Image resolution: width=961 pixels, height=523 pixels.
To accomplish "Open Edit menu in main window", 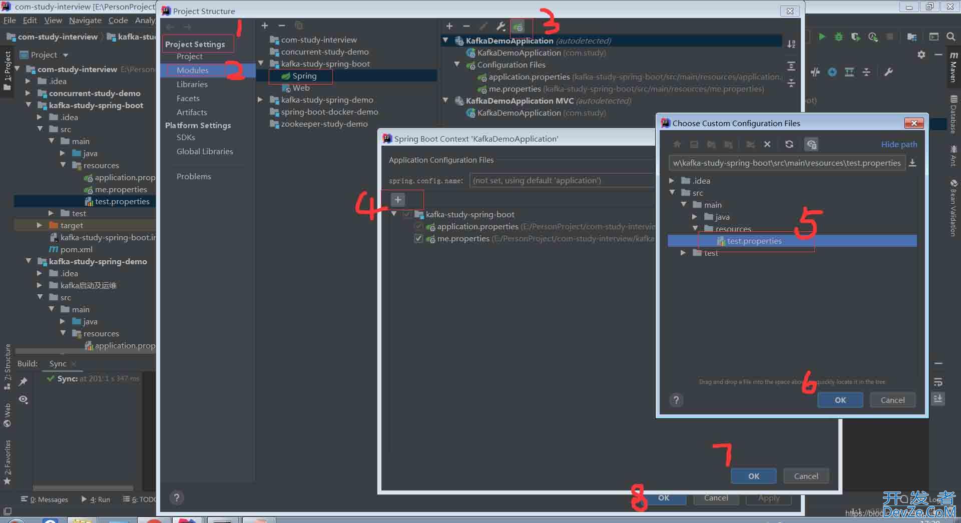I will pyautogui.click(x=30, y=20).
